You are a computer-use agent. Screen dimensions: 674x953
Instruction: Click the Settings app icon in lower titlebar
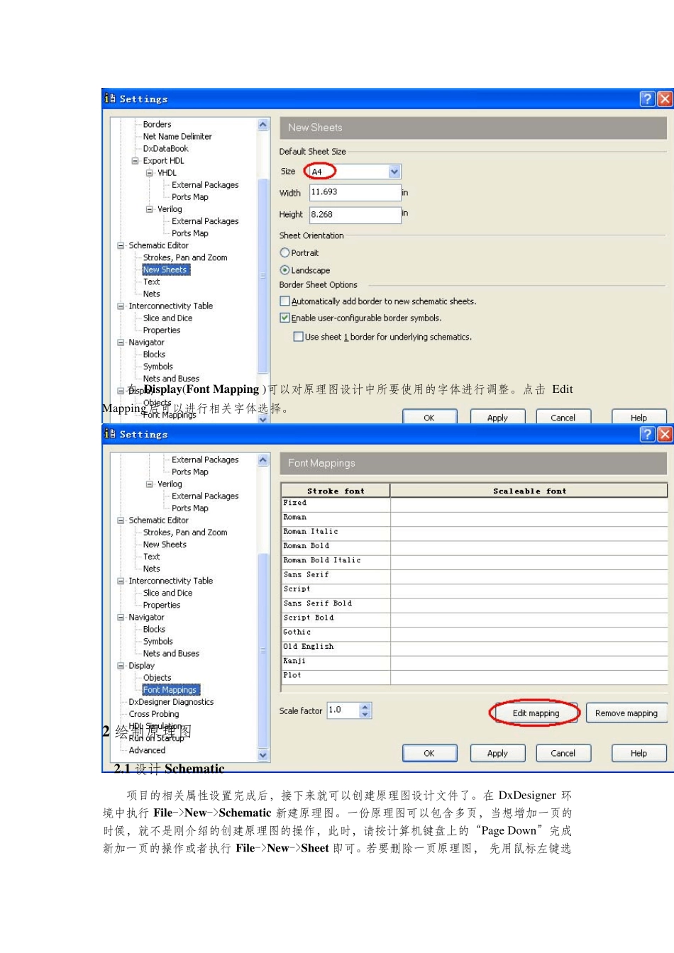[110, 434]
